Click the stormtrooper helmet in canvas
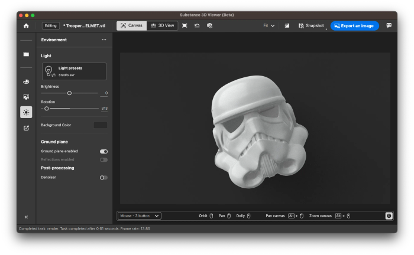Viewport: 414px width, 255px height. [x=259, y=132]
